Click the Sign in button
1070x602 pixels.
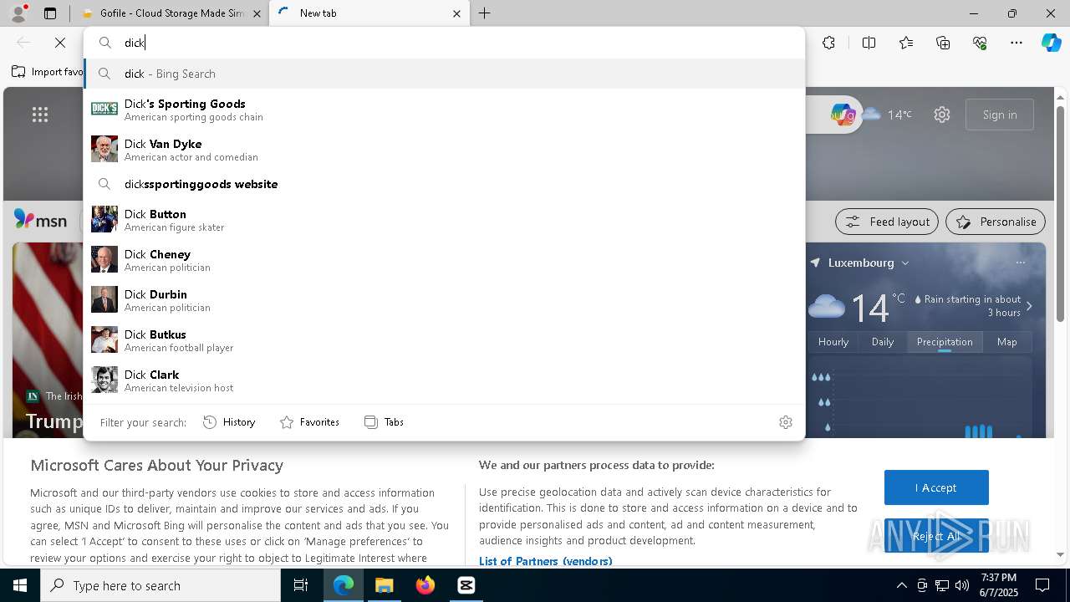point(1000,115)
